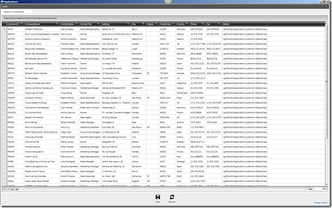Open the CustomerID column filter funnel
Viewport: 332px width, 208px height.
tap(22, 24)
